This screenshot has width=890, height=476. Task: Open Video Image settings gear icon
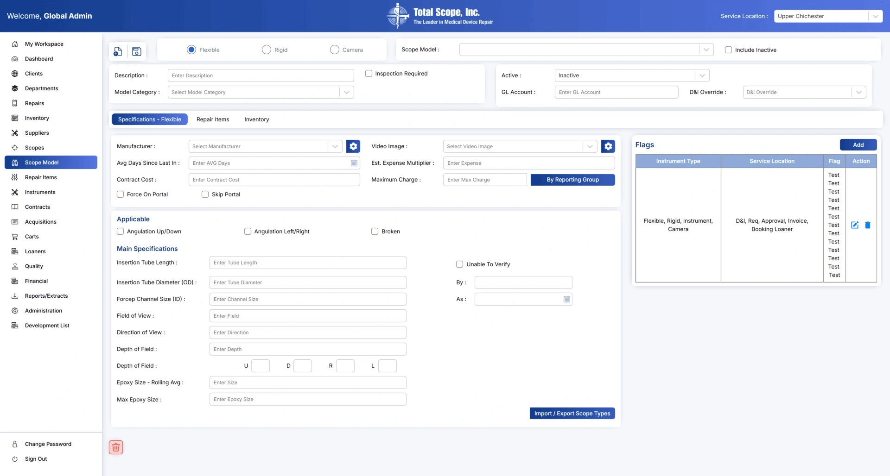click(608, 146)
